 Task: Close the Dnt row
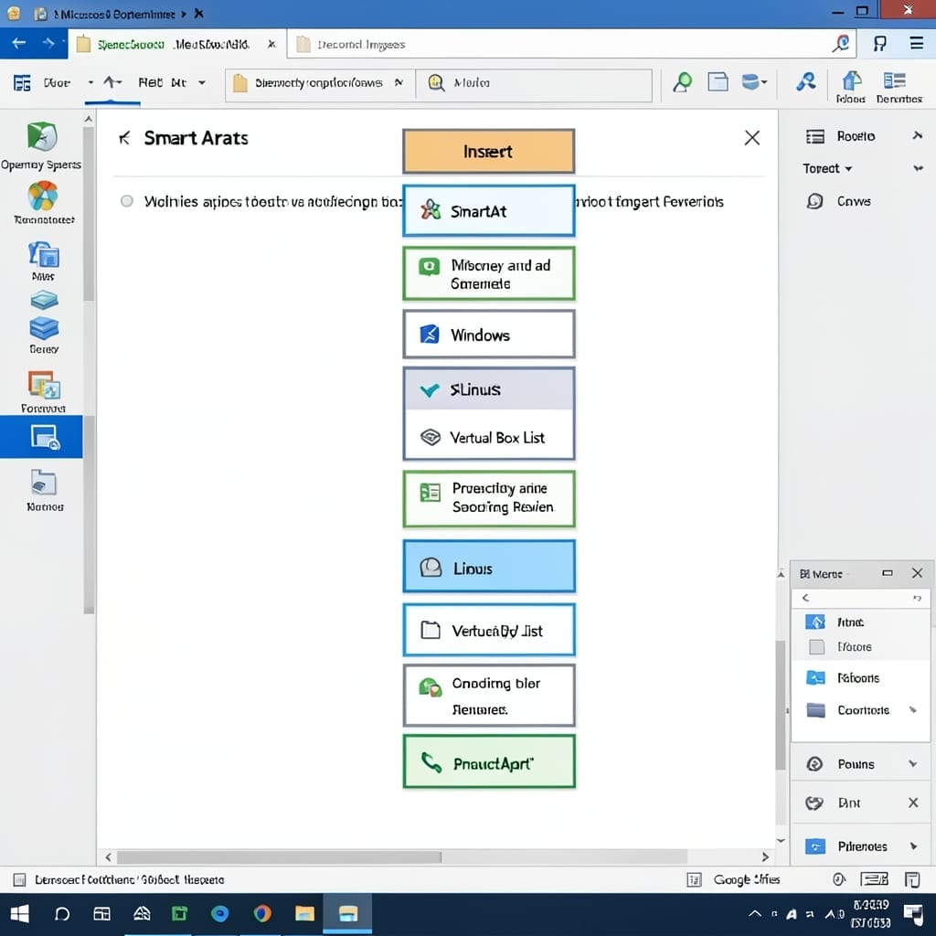(x=913, y=803)
